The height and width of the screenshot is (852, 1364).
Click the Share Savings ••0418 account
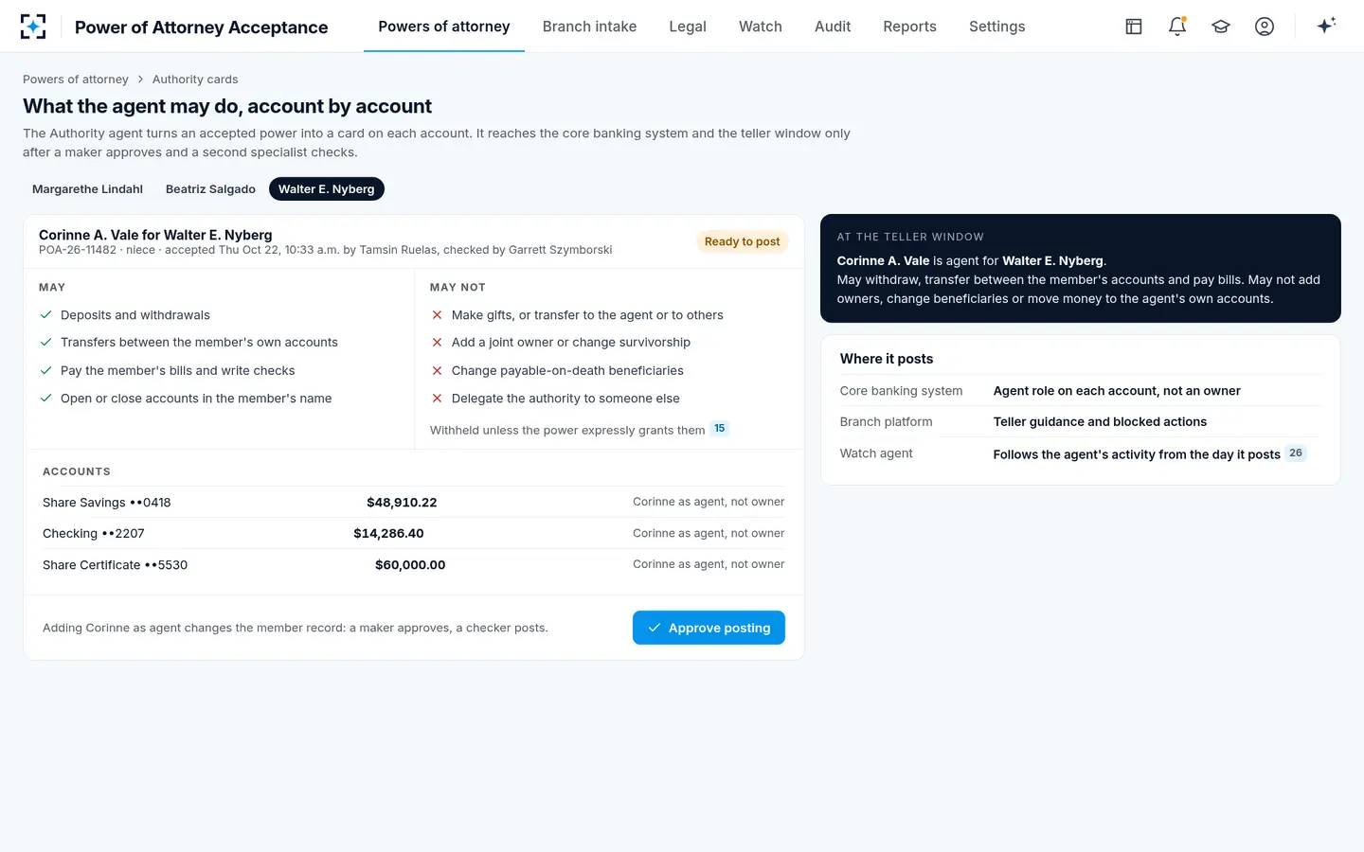(x=107, y=503)
